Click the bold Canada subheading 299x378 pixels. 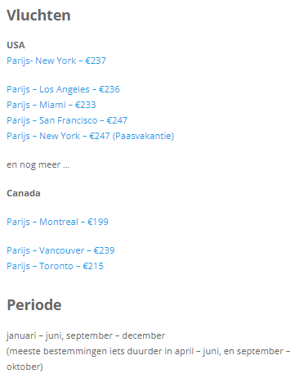pos(24,193)
